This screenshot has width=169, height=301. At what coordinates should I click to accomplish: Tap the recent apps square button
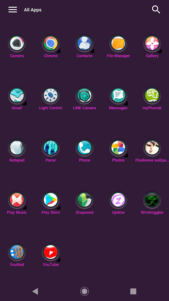(133, 291)
